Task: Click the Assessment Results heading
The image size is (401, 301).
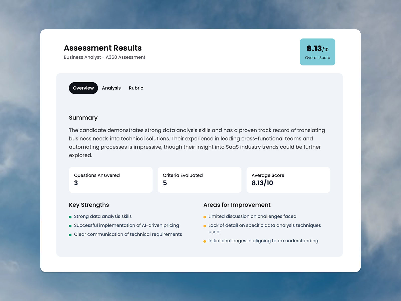Action: tap(103, 48)
